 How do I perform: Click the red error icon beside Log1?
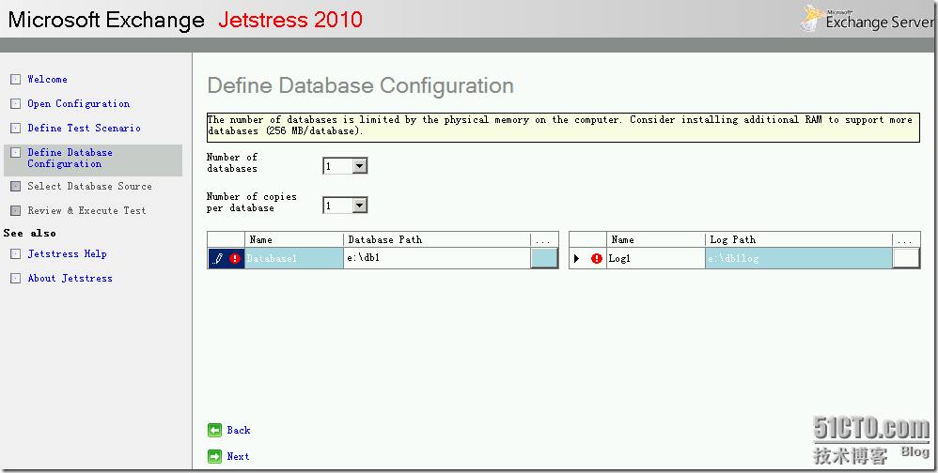click(x=597, y=259)
